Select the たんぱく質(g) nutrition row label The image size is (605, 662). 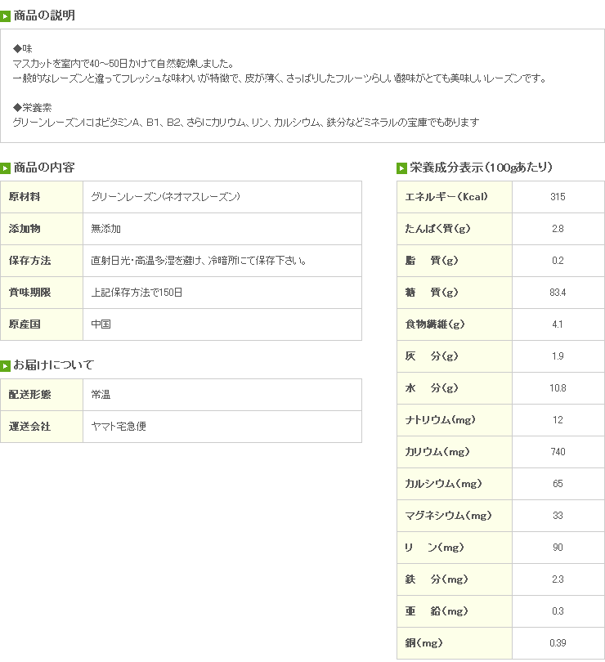click(455, 229)
